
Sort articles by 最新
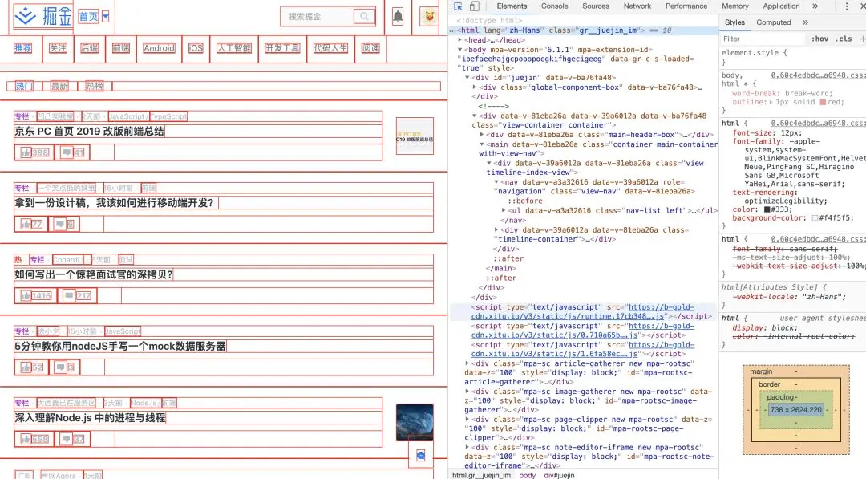point(59,86)
